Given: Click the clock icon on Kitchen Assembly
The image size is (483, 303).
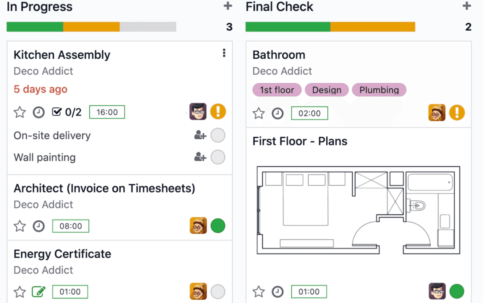Looking at the screenshot, I should tap(38, 112).
